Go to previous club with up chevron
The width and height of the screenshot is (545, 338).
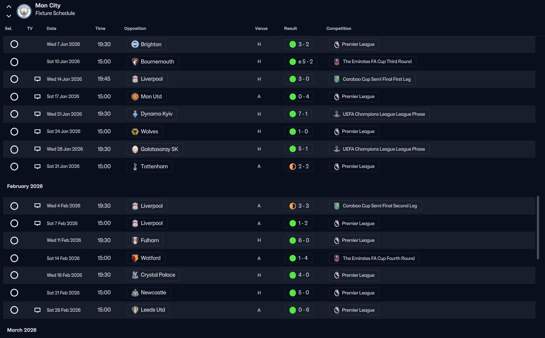coord(9,7)
